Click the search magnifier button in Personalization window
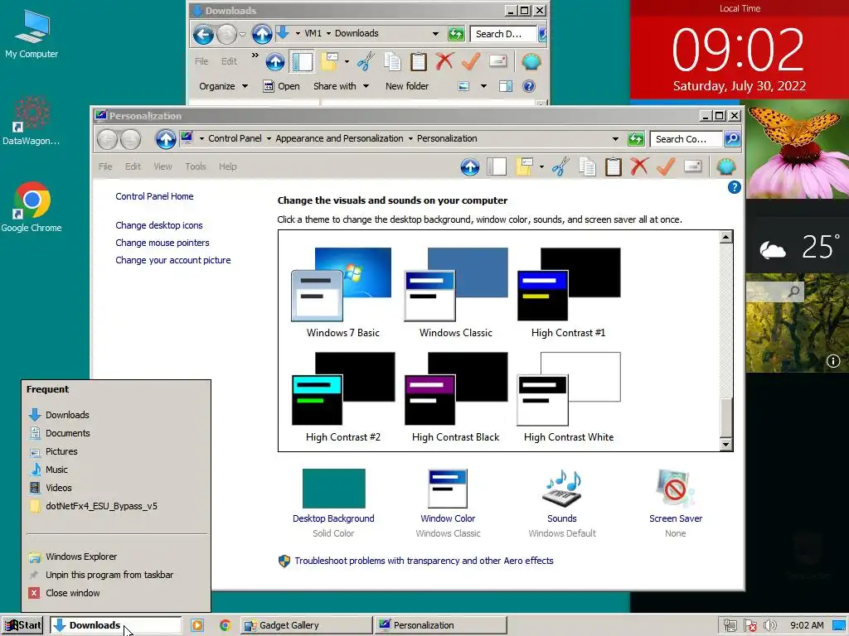 (x=732, y=139)
